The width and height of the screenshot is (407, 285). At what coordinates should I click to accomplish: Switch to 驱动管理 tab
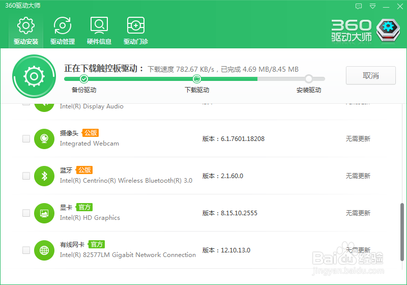tap(63, 31)
